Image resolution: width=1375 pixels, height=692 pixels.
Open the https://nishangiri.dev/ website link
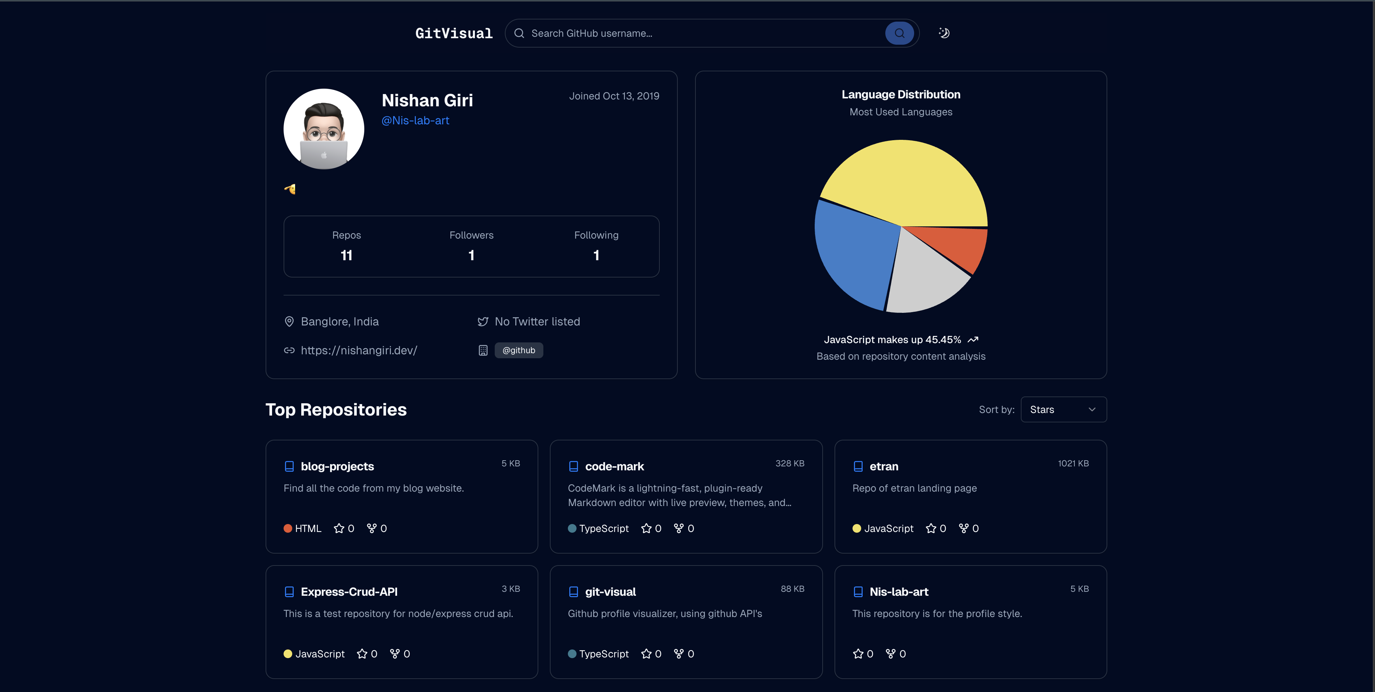(x=359, y=350)
